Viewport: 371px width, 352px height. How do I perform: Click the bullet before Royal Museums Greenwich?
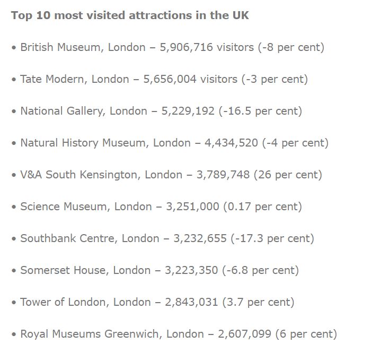point(14,334)
